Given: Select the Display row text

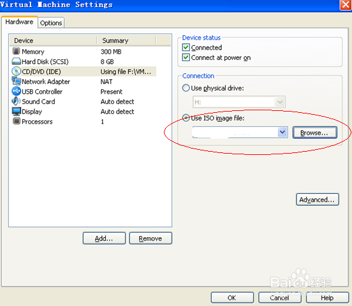Looking at the screenshot, I should coord(32,112).
